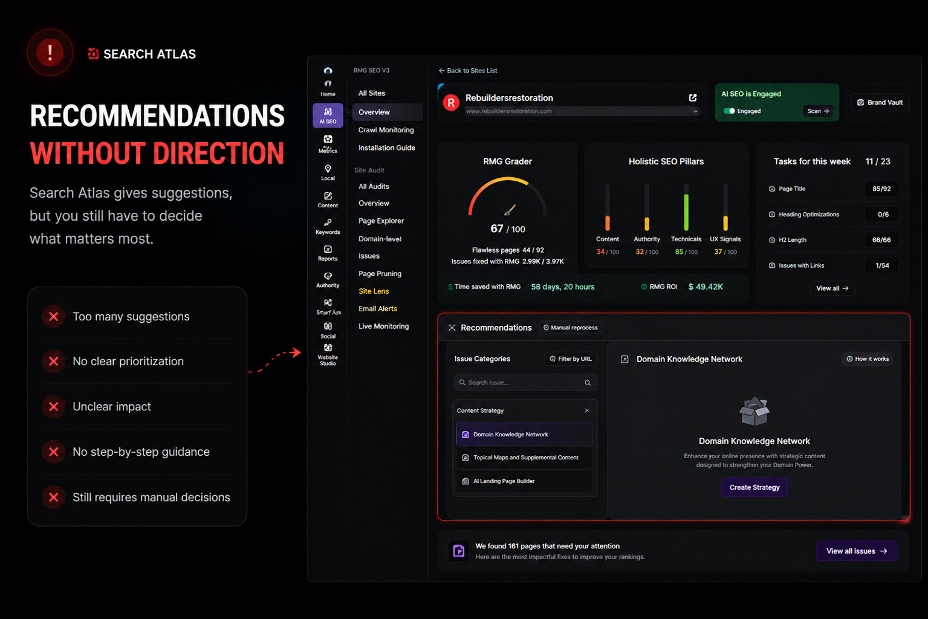
Task: Open the Heading Optimizations task
Action: coord(833,215)
